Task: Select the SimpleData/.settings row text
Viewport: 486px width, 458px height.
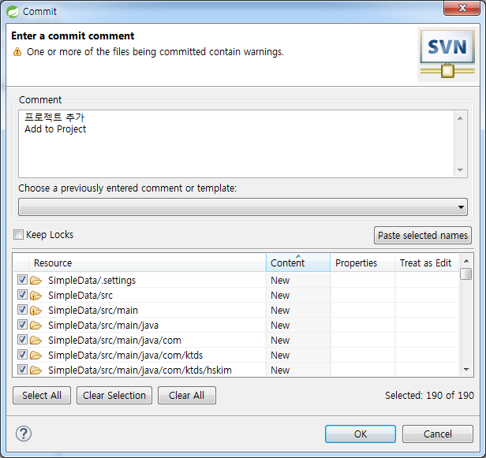Action: [92, 281]
